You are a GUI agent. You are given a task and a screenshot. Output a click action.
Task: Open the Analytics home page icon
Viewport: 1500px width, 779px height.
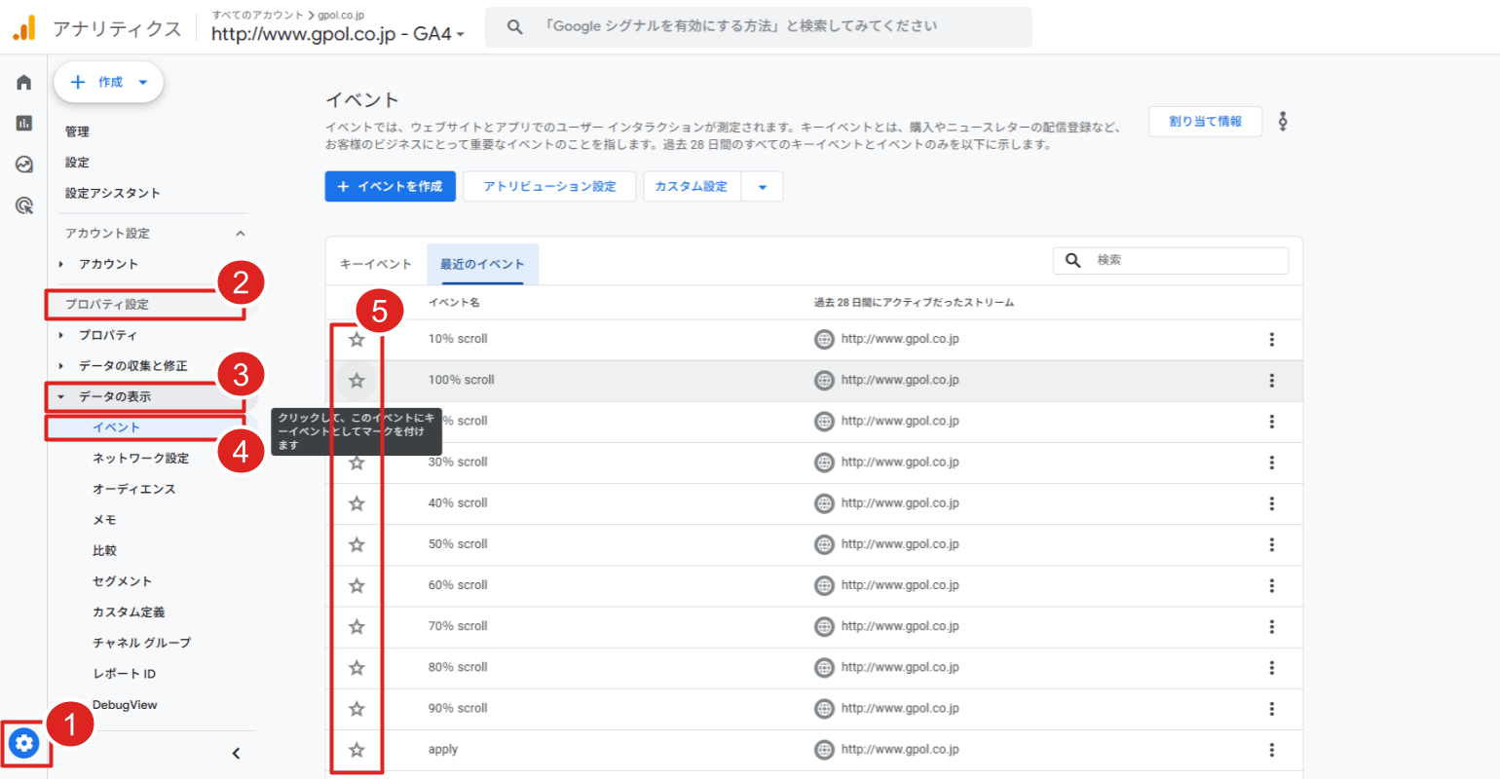coord(23,82)
